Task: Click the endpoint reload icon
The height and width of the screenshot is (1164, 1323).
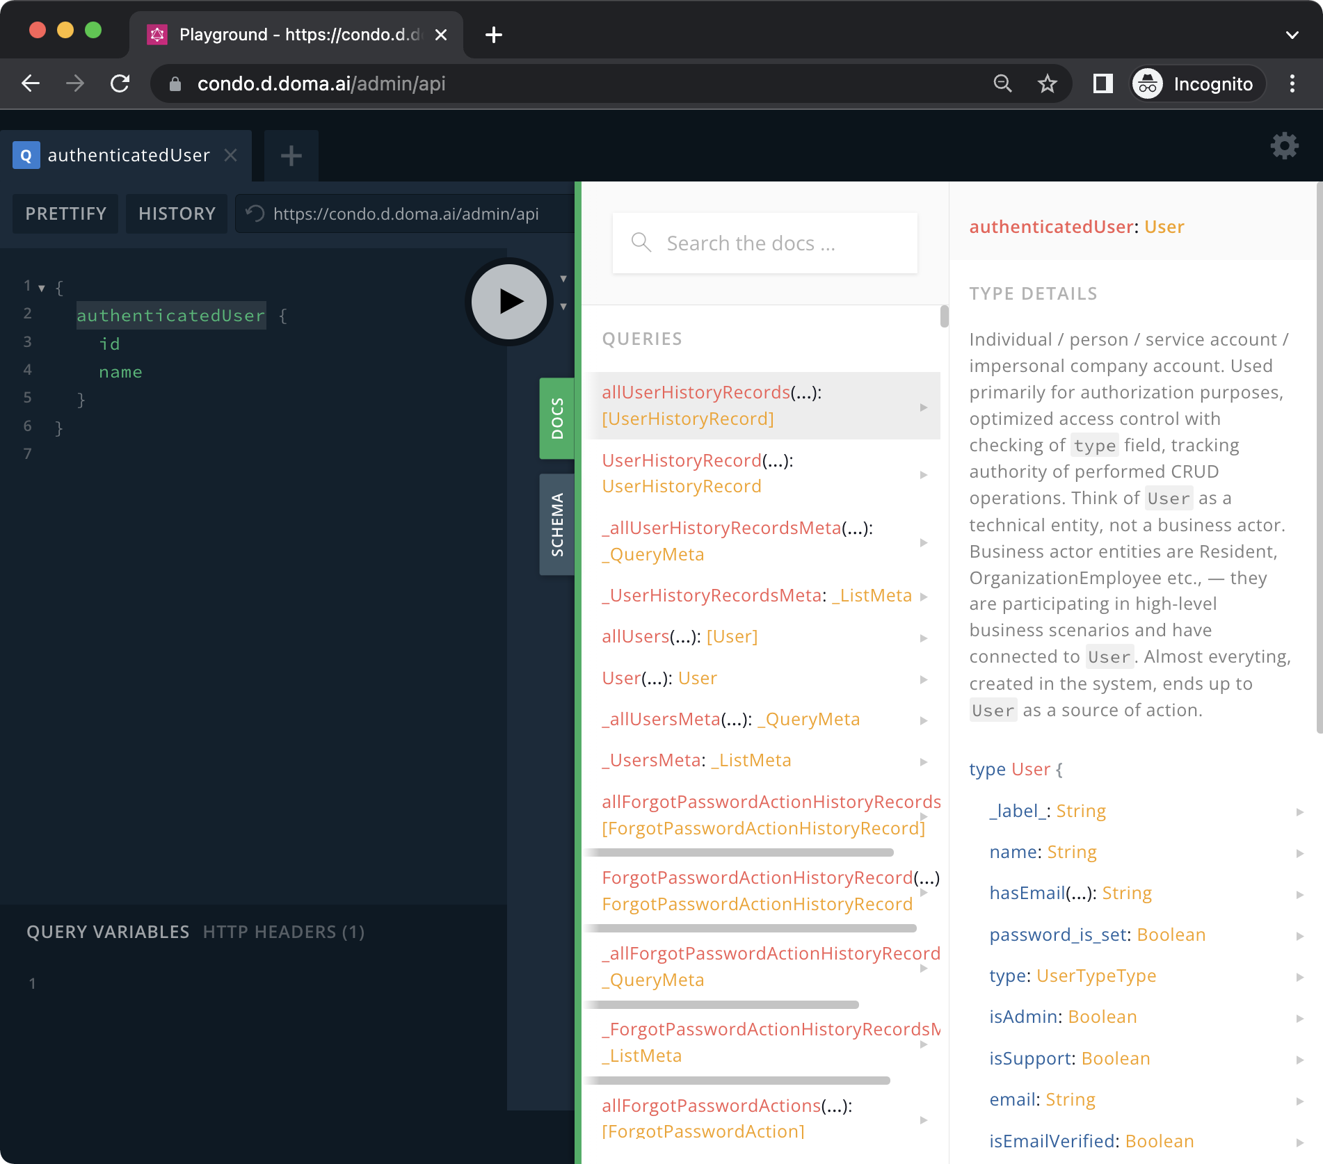Action: pyautogui.click(x=255, y=213)
